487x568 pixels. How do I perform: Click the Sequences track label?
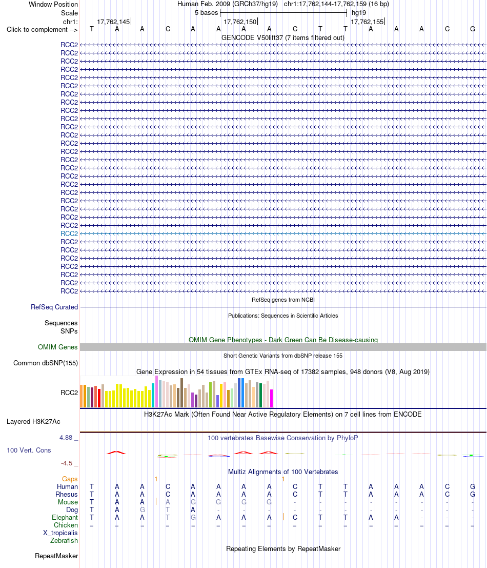coord(61,323)
